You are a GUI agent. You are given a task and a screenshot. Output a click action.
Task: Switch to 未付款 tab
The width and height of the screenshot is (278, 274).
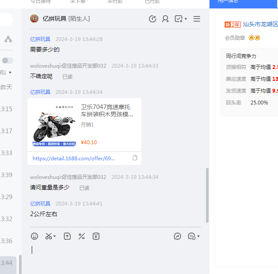115,2
